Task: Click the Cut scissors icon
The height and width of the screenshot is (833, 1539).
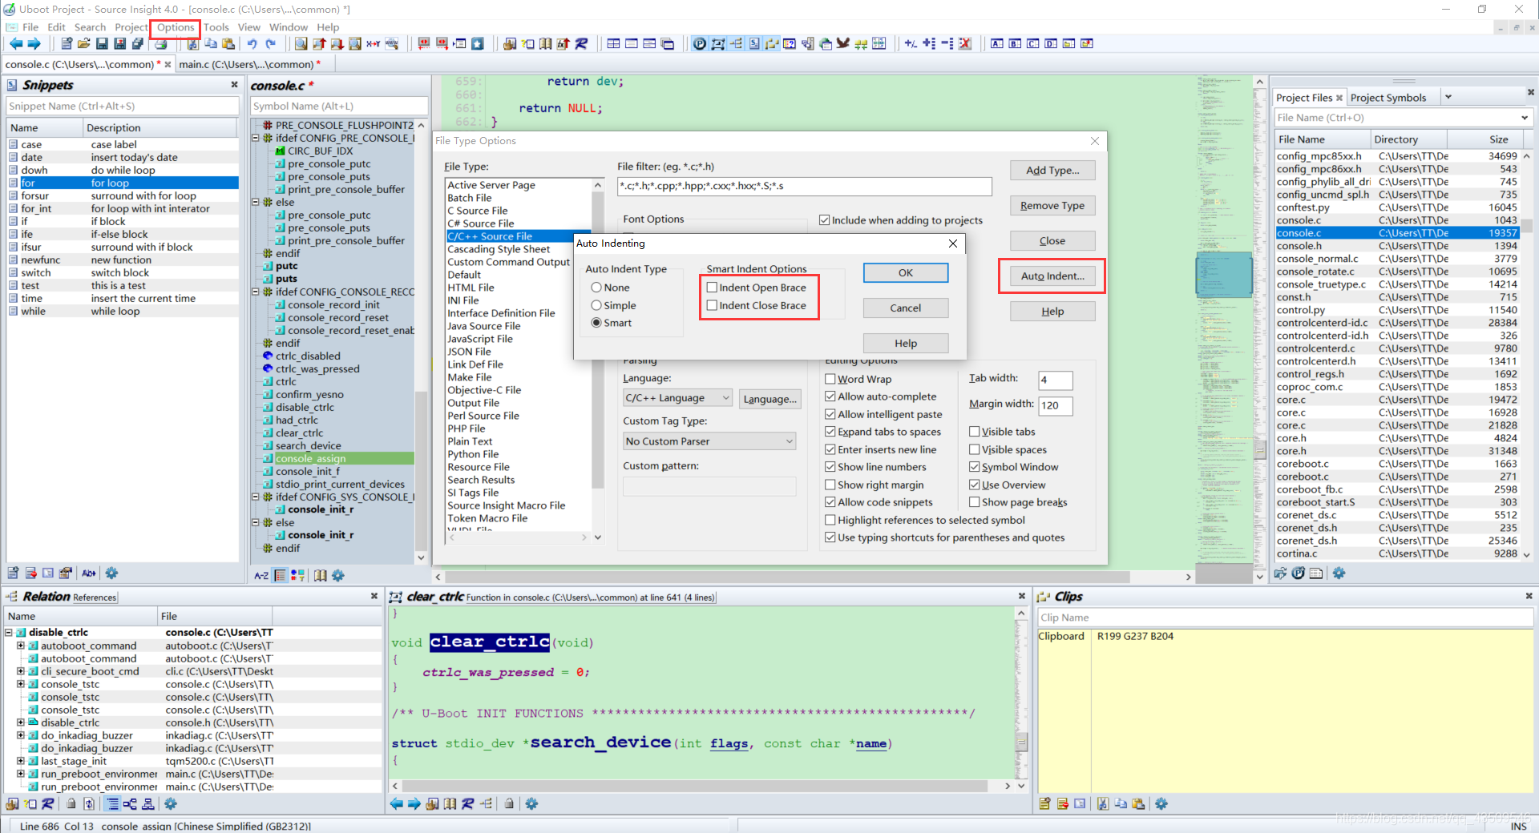Action: (192, 44)
